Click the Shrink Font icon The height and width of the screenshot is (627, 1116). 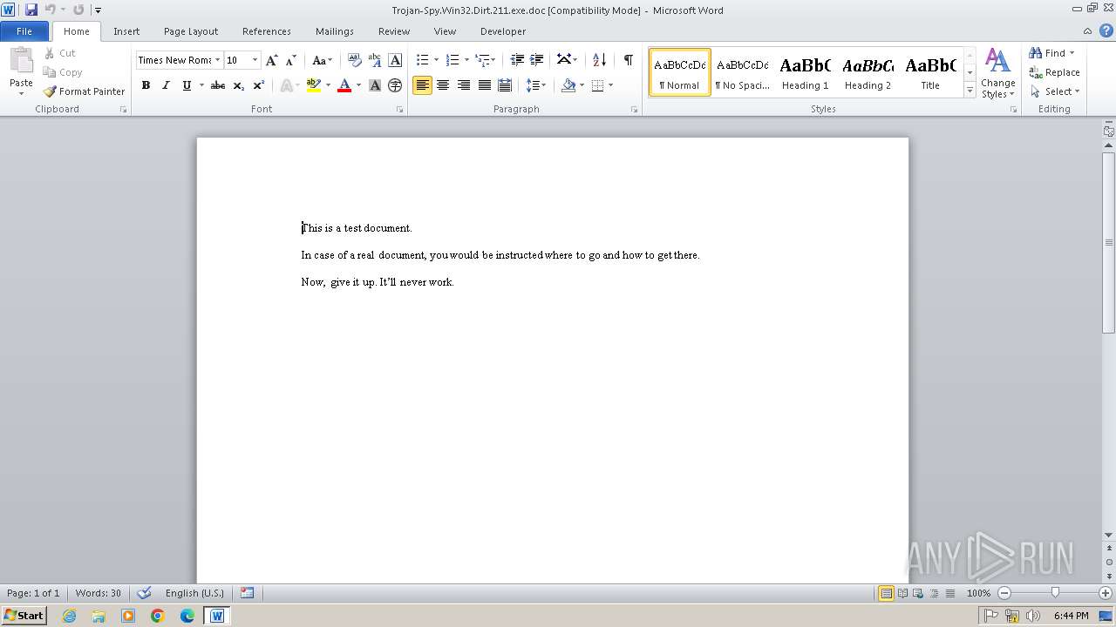point(291,60)
